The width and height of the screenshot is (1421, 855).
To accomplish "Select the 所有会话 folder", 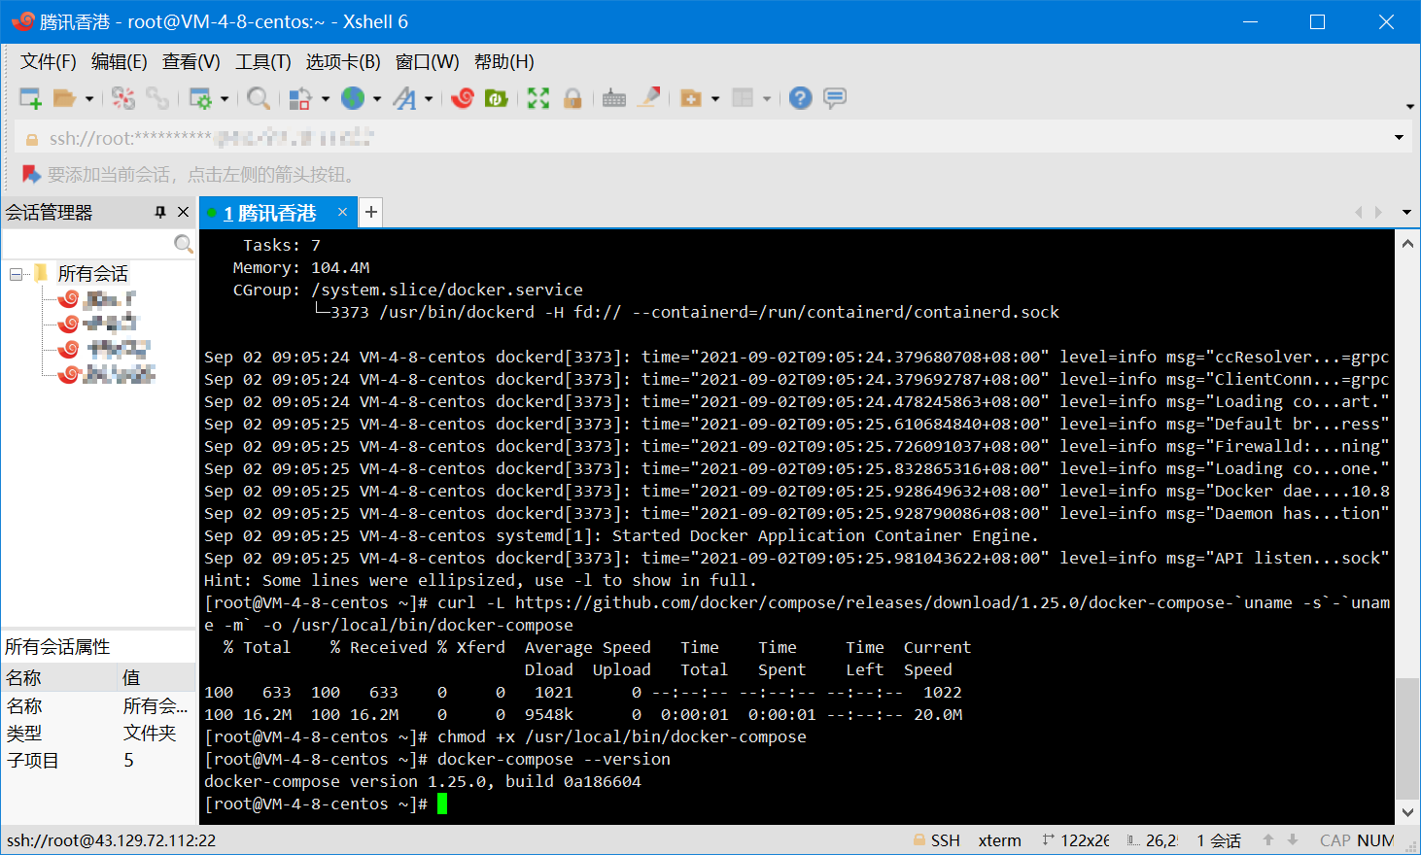I will tap(92, 274).
